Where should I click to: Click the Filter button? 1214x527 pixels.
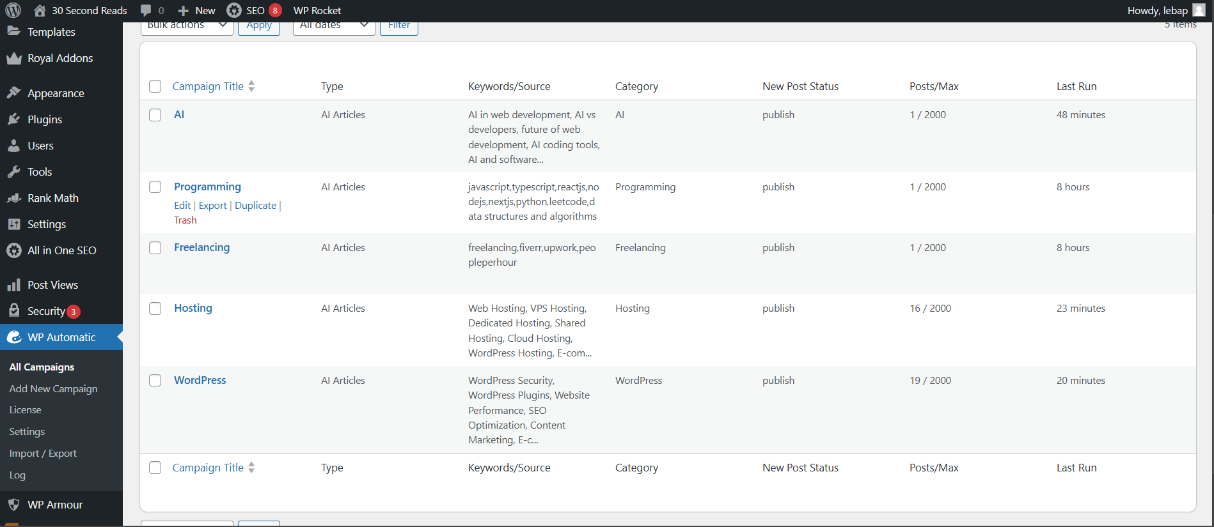click(399, 27)
